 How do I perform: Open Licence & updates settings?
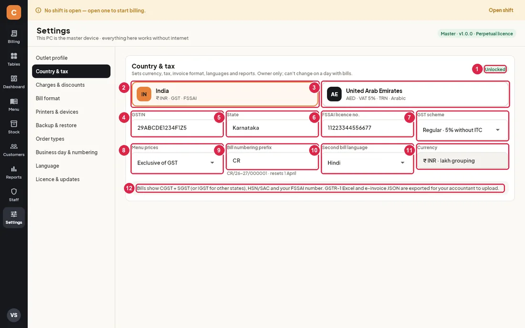pyautogui.click(x=71, y=179)
